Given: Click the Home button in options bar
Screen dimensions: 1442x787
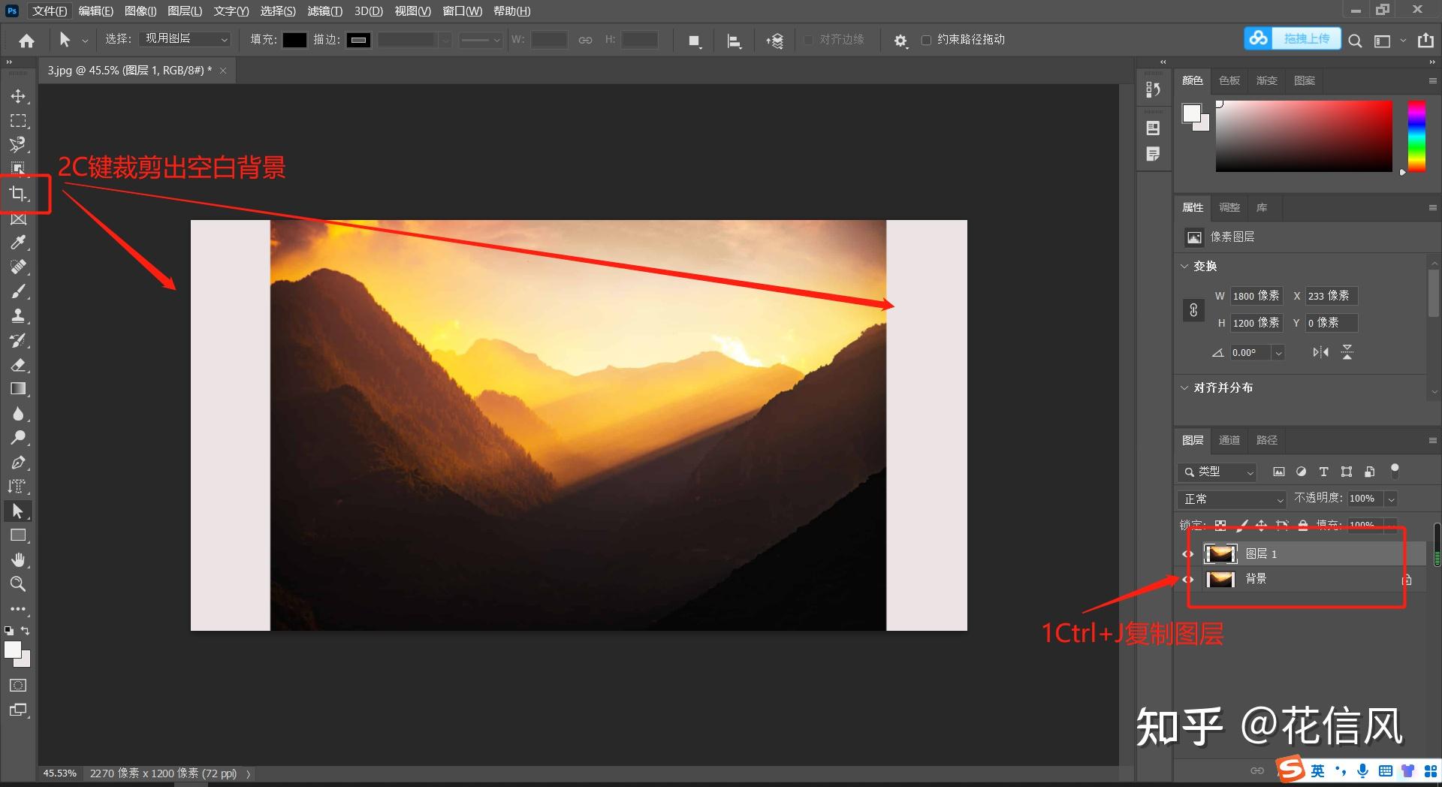Looking at the screenshot, I should tap(26, 41).
